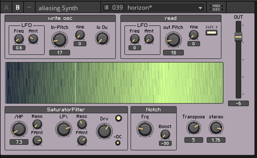Viewport: 257px width, 158px height.
Task: Click the Drv drive knob
Action: (104, 131)
